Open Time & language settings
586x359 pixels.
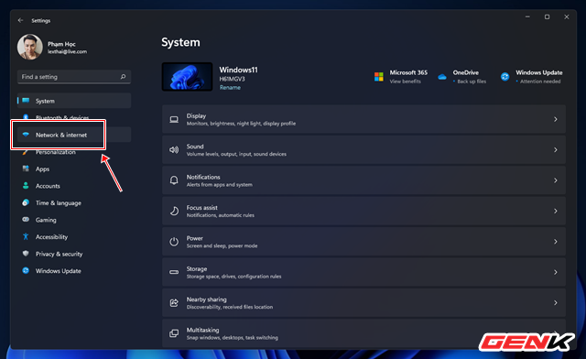[x=74, y=202]
